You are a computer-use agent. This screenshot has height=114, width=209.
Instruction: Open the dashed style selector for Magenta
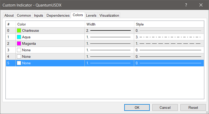[168, 43]
